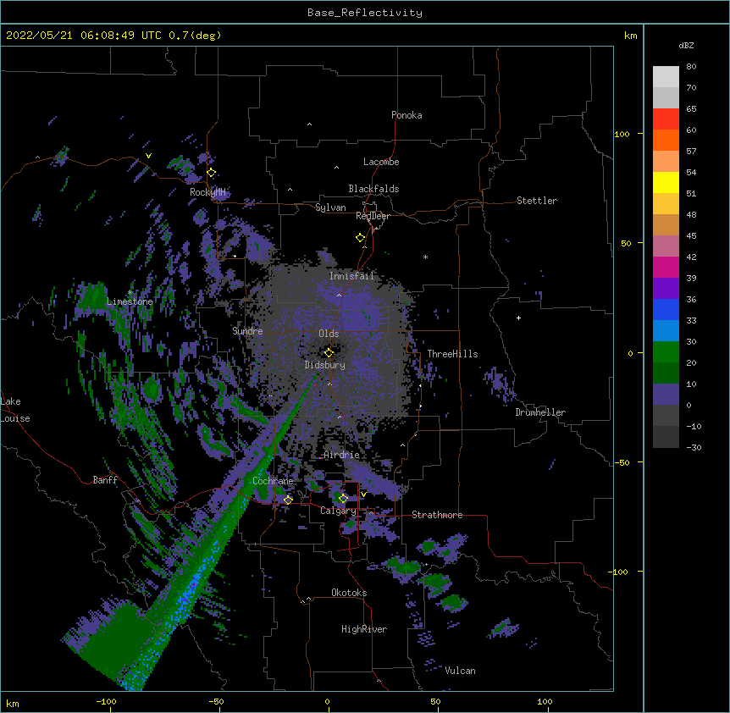The image size is (730, 713).
Task: Click the yellow station marker at RockyMH
Action: pos(212,173)
